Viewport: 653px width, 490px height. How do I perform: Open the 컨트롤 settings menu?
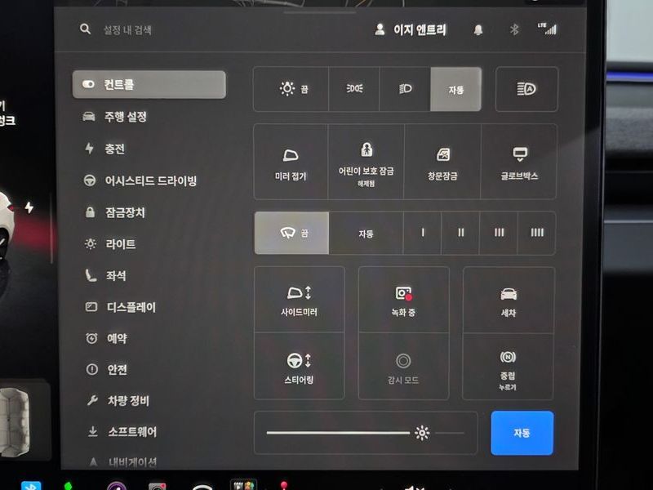(x=149, y=85)
